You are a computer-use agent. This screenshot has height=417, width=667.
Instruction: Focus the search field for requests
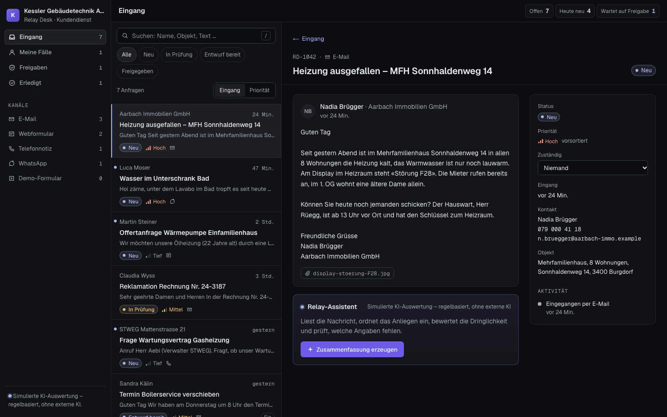click(196, 36)
